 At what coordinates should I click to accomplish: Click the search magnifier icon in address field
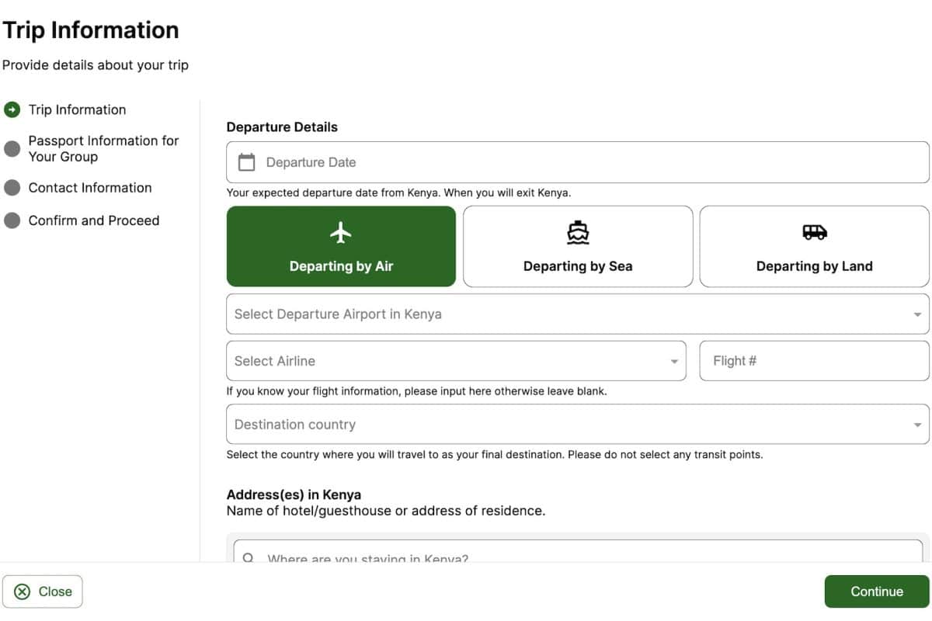point(249,557)
